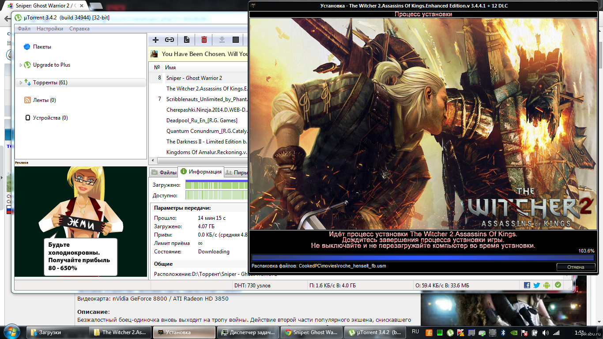Screen dimensions: 603x339
Task: Select Deadpool_Ru_En_[R.G. Games] torrent row
Action: [199, 121]
